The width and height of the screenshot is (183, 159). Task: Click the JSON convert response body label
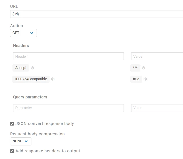45,124
